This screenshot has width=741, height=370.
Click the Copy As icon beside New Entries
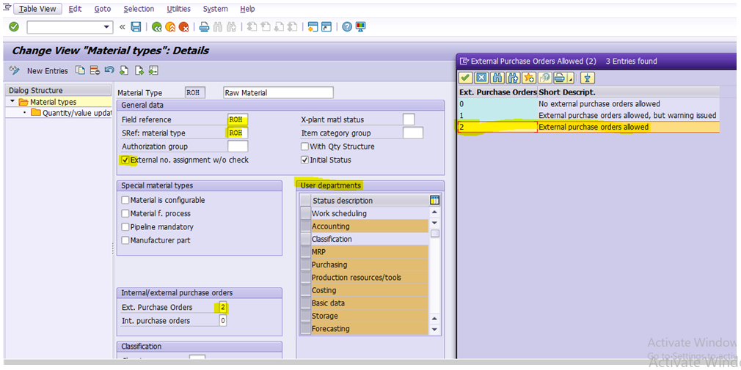[x=81, y=71]
